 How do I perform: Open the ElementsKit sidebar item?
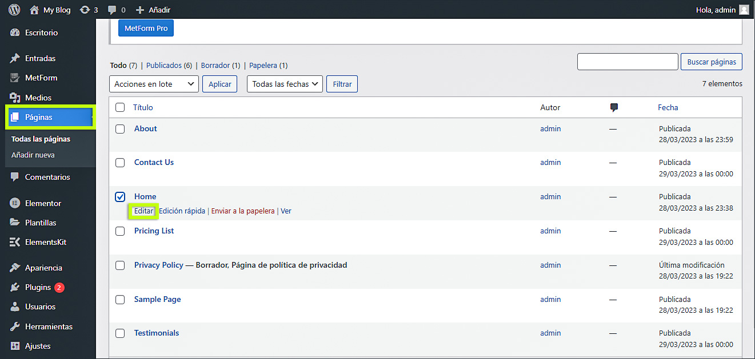pyautogui.click(x=45, y=242)
